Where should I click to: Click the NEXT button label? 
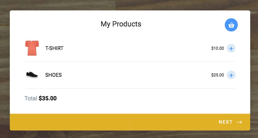(226, 122)
